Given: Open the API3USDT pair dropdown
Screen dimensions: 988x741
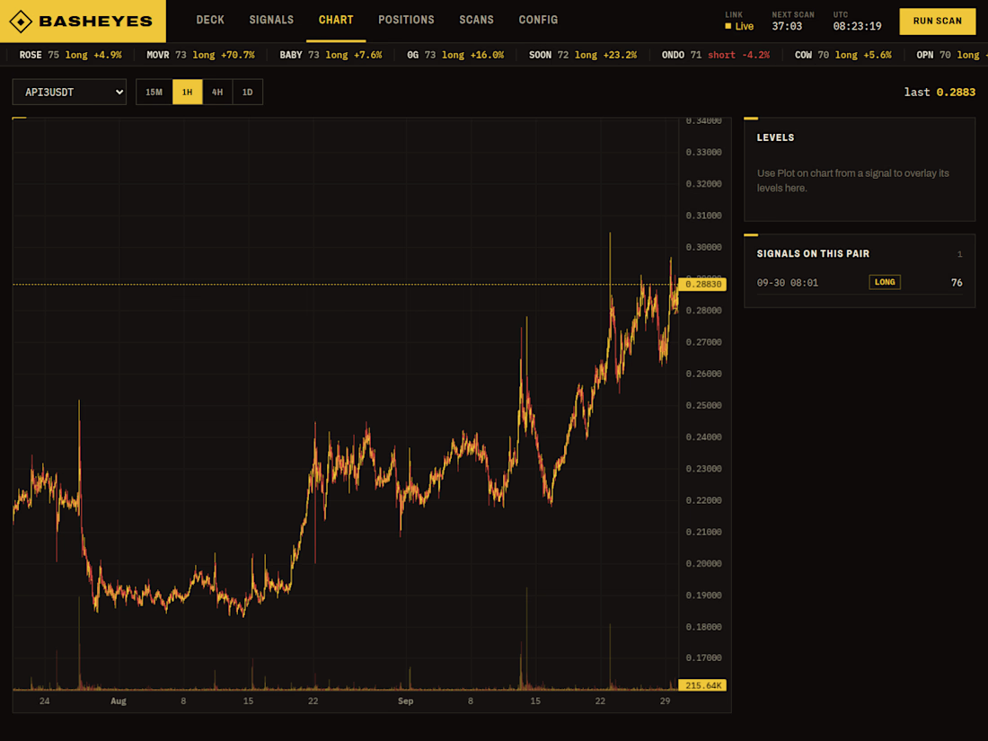Looking at the screenshot, I should [69, 92].
